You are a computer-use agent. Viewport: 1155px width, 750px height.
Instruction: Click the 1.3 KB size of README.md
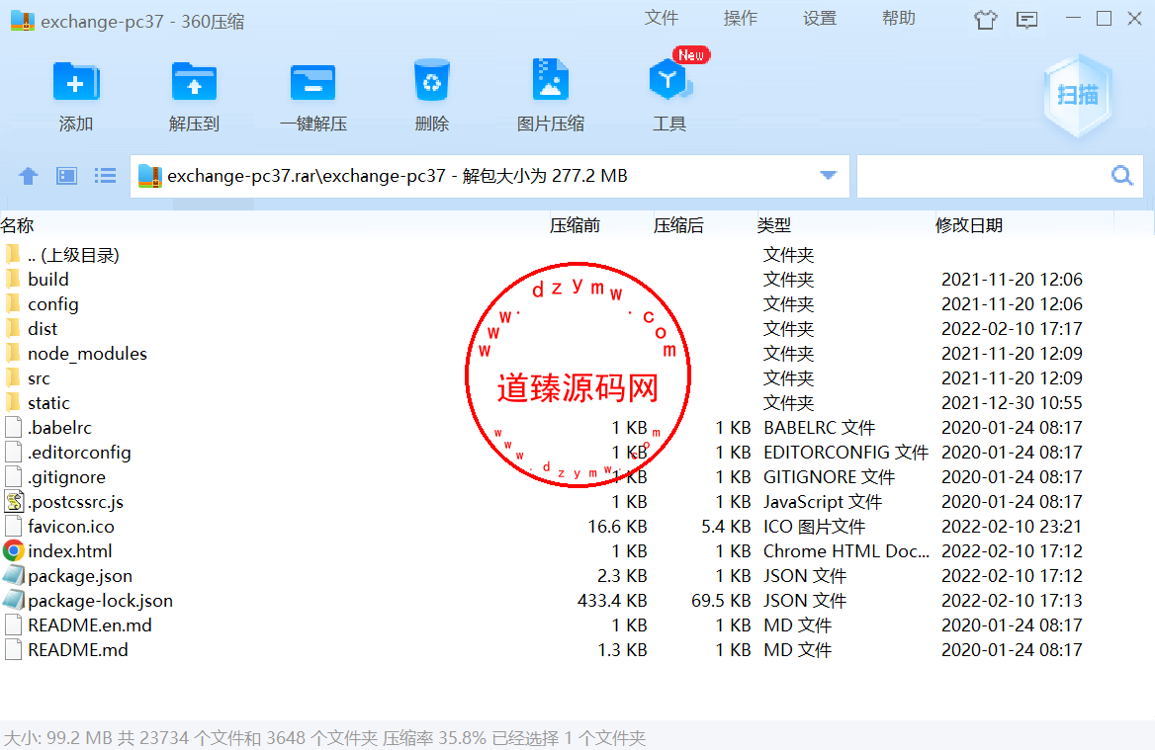click(622, 650)
